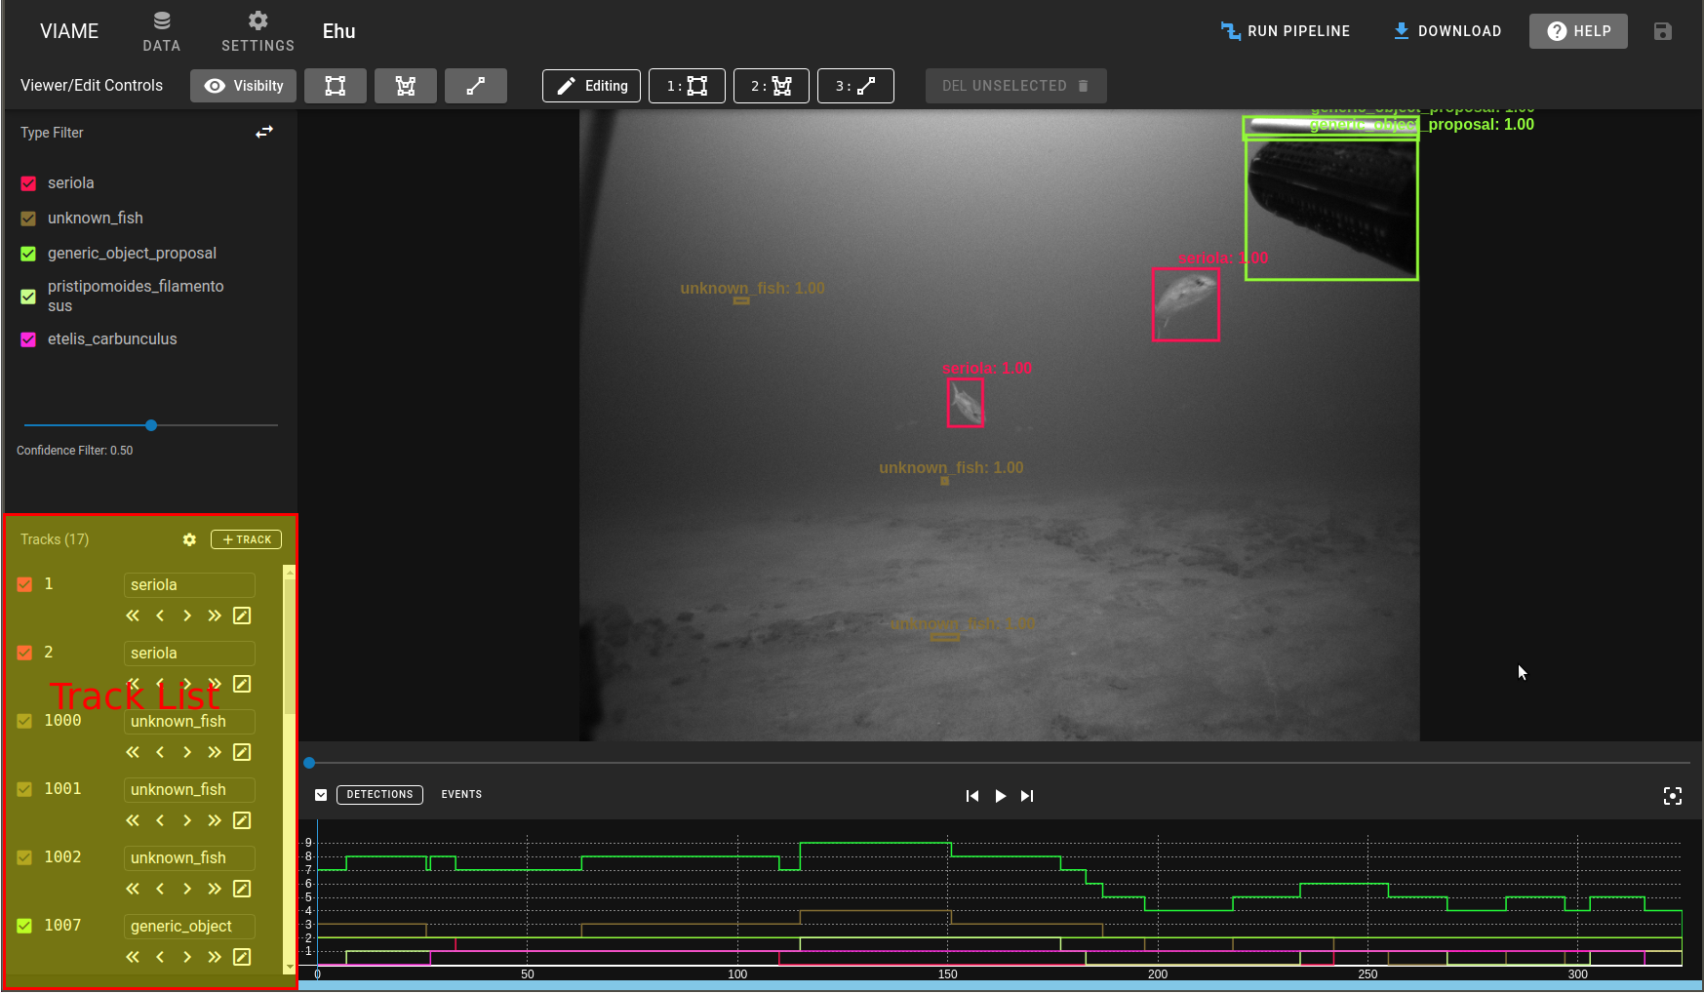Recenter the image view icon
Image resolution: width=1704 pixels, height=993 pixels.
pyautogui.click(x=1673, y=796)
